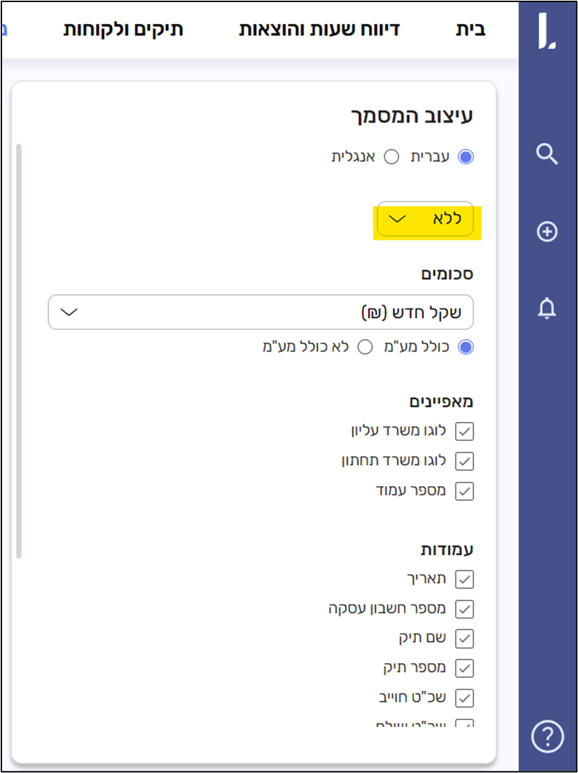Open the דיווח שעות והוצאות tab

click(x=319, y=30)
